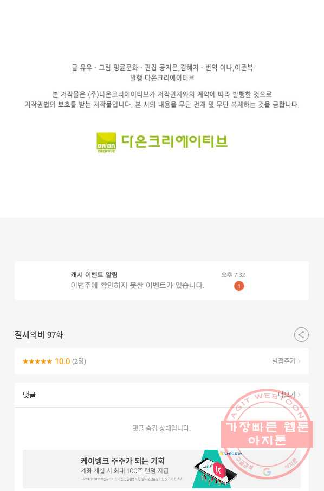Click the 댓글 숨김 상태입니다 message
324x491 pixels.
[161, 428]
